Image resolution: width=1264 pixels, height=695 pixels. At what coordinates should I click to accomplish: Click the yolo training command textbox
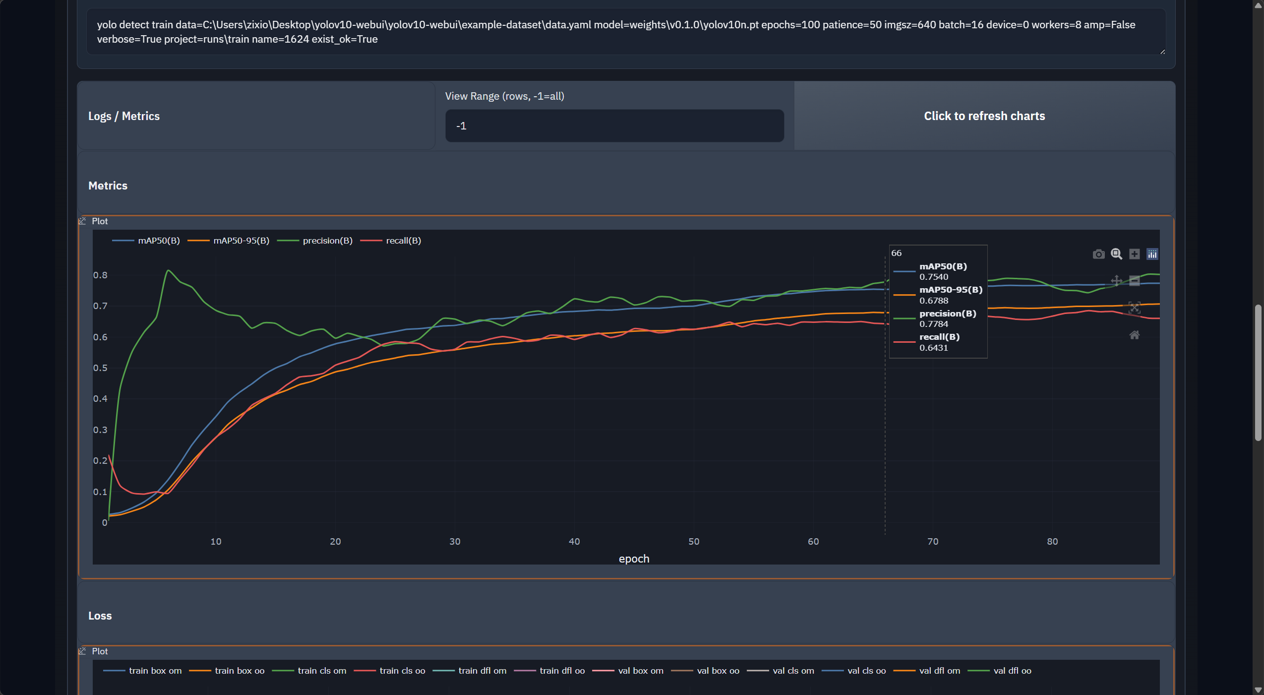point(625,32)
